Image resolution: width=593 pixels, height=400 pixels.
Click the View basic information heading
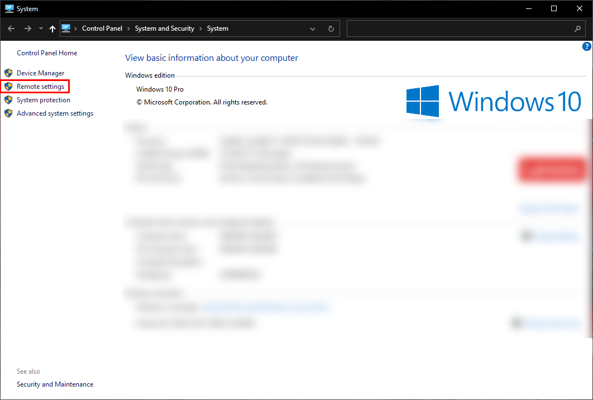point(212,58)
